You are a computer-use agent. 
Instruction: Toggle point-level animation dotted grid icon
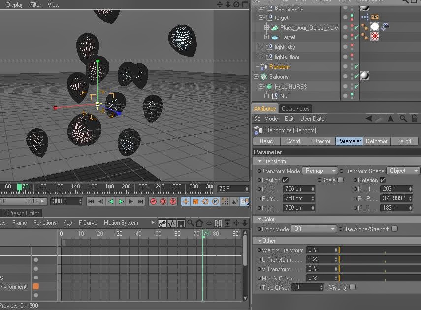pos(225,201)
